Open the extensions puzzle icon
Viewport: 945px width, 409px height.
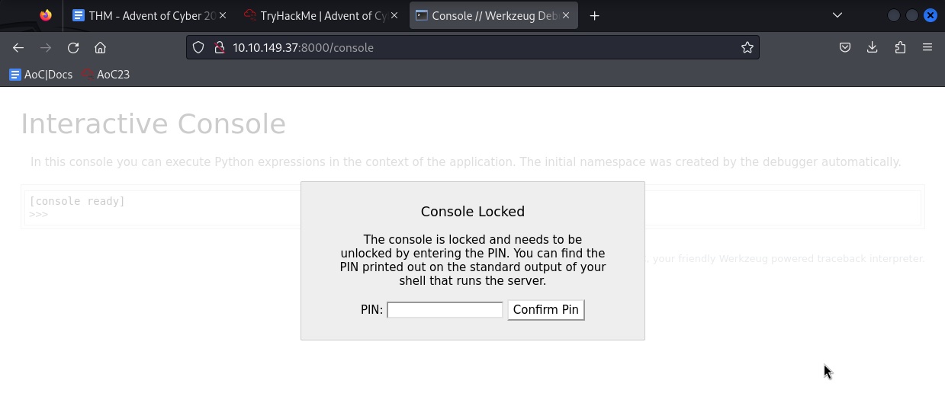(x=900, y=47)
